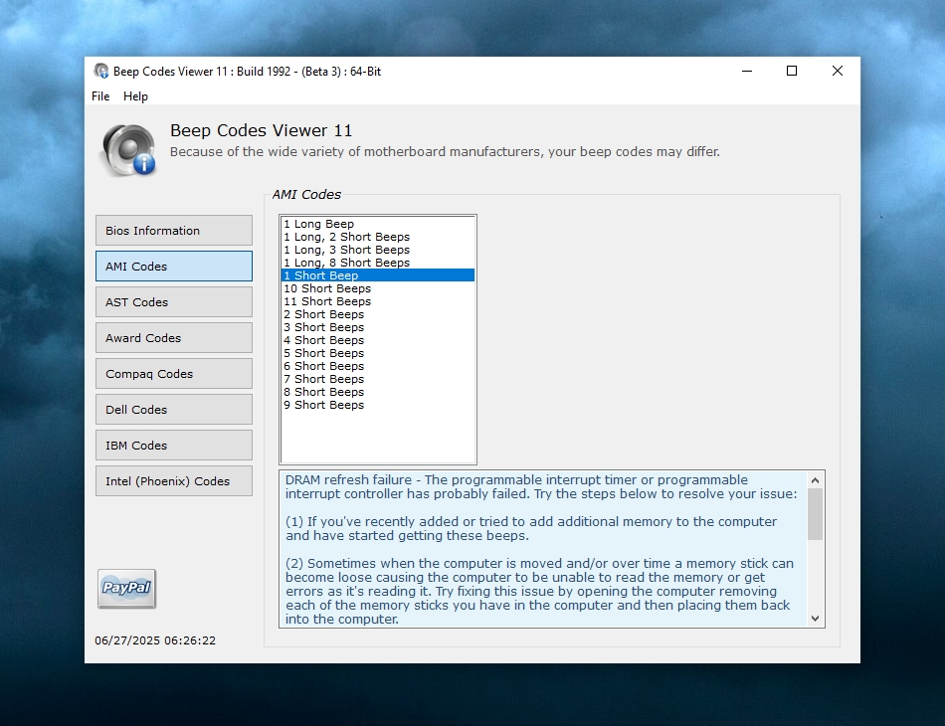
Task: Click the speaker info logo icon
Action: [129, 150]
